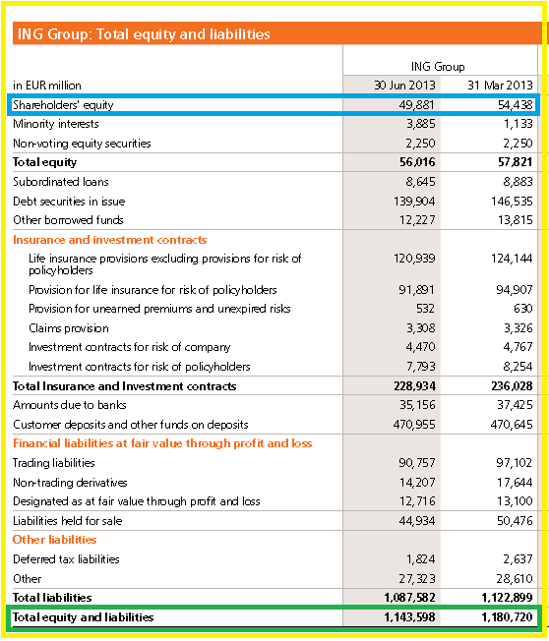Click the Trading liabilities value 97,102

515,463
